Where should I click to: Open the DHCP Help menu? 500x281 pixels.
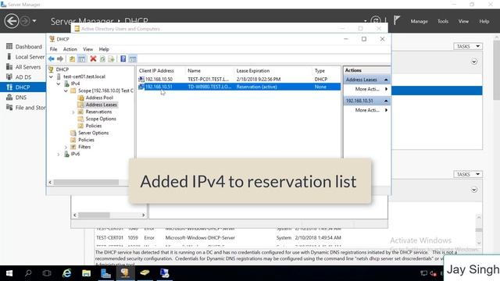104,49
